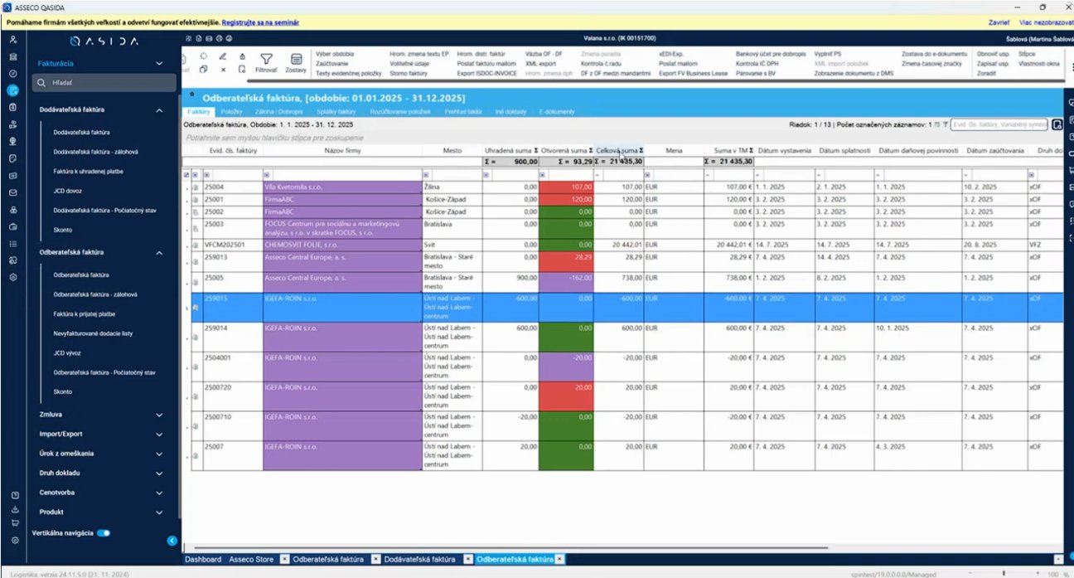Click the invoice search field above the grid
The width and height of the screenshot is (1074, 578).
(x=999, y=124)
